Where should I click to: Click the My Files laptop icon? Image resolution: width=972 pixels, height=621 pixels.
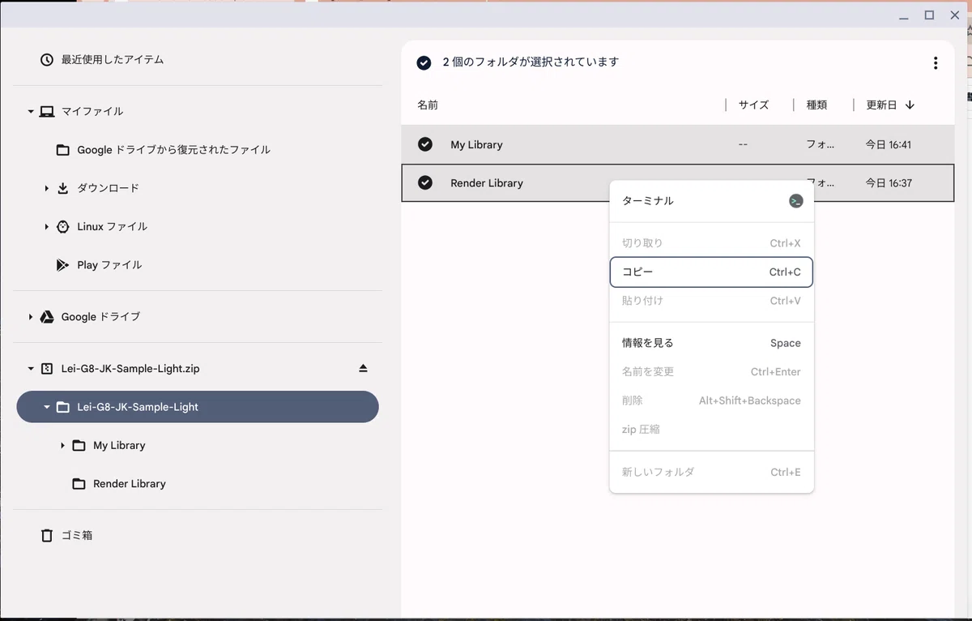47,111
